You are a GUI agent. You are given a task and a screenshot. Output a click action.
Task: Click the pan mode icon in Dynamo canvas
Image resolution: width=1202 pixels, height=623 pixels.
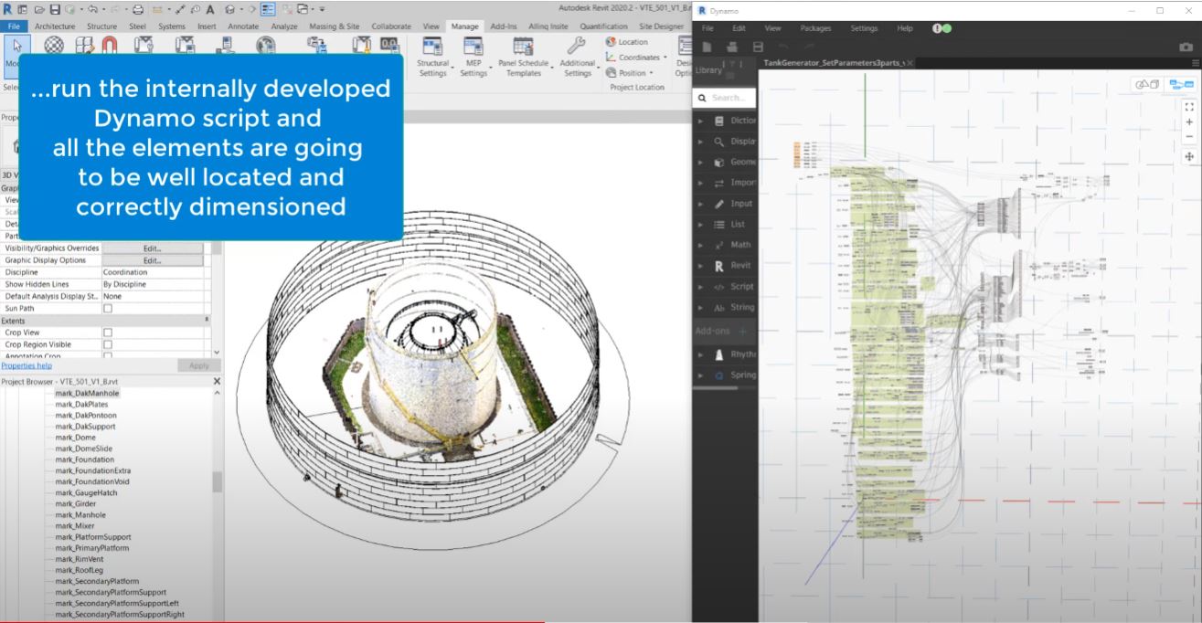1189,157
